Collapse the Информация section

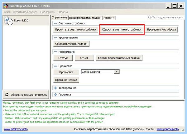[x=55, y=52]
